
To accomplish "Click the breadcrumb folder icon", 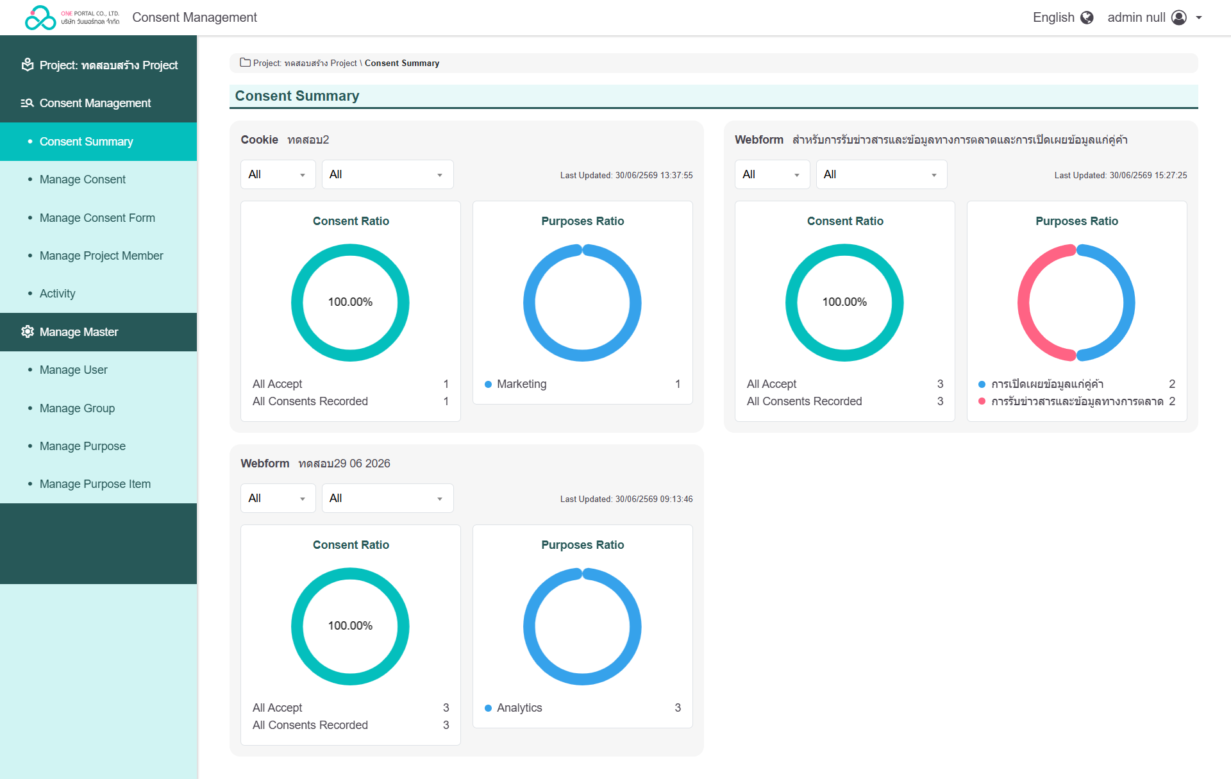I will pos(245,62).
